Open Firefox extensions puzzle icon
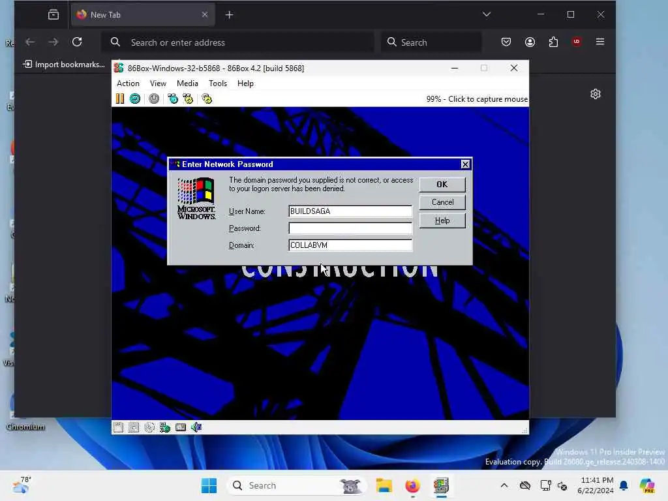 553,42
